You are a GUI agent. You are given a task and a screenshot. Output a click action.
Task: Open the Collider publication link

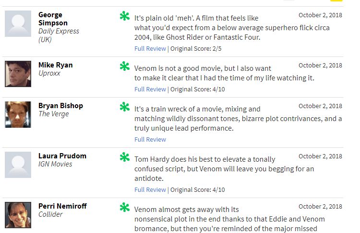pos(50,214)
